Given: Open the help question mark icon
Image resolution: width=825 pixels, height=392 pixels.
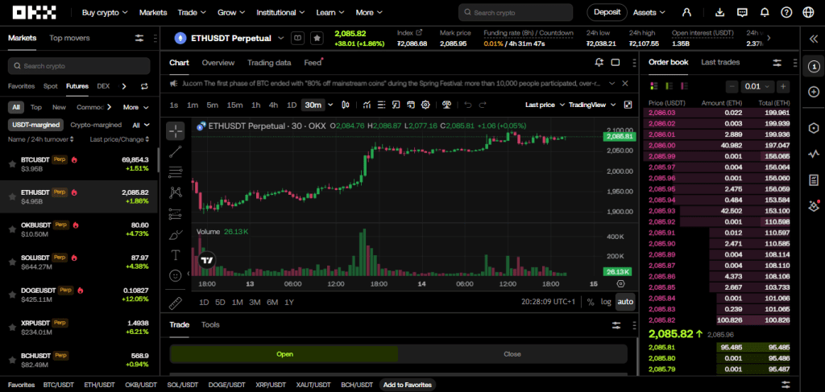Looking at the screenshot, I should coord(786,12).
